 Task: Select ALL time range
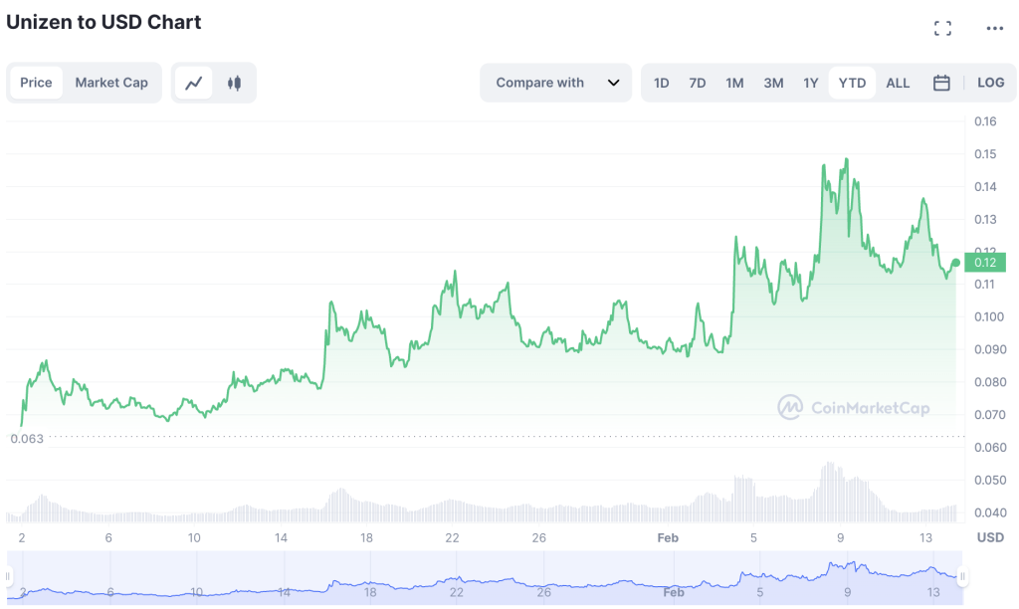(898, 84)
